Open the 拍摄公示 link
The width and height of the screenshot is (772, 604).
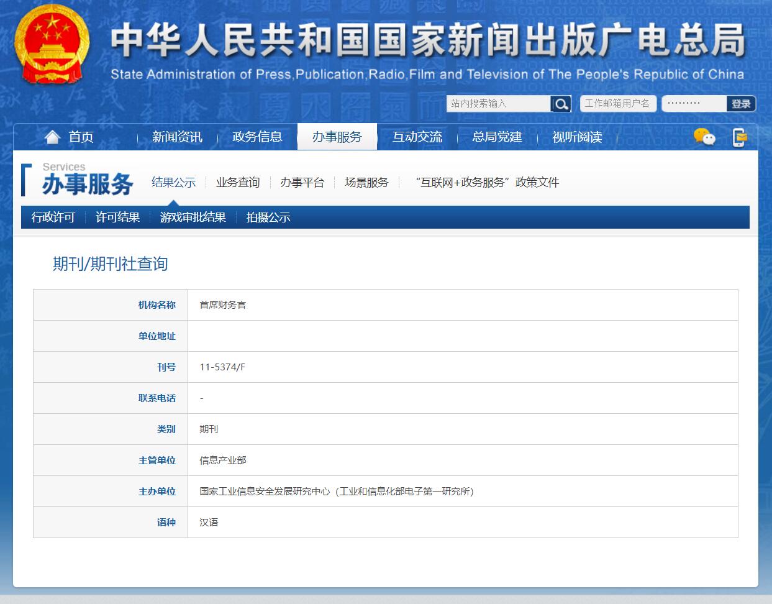[268, 217]
